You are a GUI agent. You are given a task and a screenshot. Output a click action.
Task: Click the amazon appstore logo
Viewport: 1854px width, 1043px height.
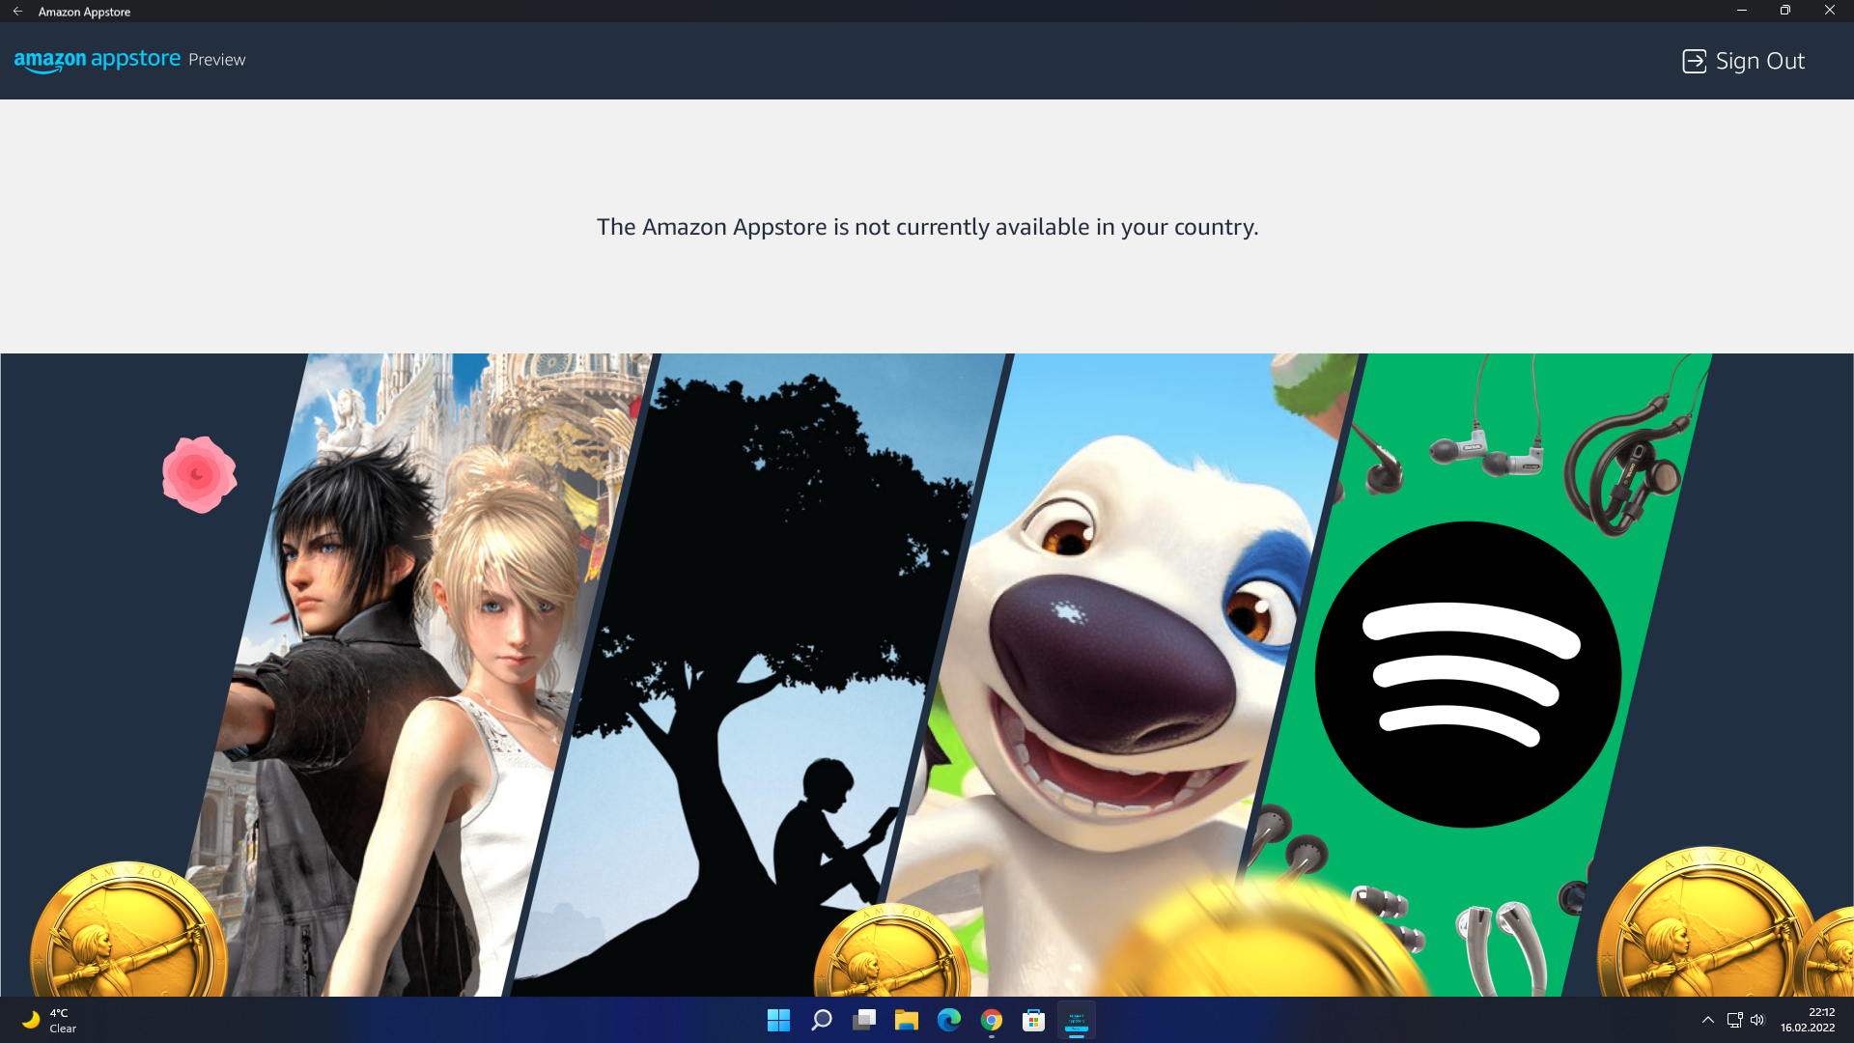[x=98, y=60]
